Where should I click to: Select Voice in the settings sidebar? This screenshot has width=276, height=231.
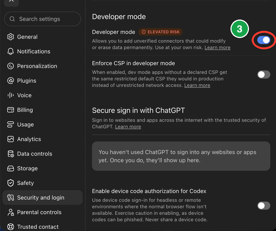click(43, 95)
